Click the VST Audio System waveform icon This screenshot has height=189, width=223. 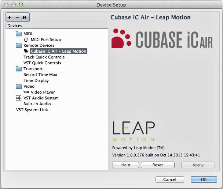19,98
